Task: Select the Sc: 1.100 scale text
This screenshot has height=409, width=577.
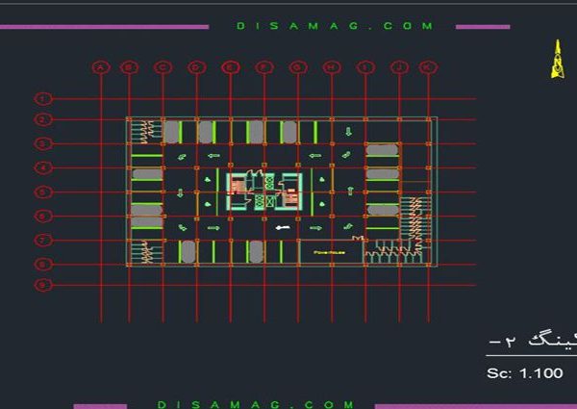Action: point(524,373)
